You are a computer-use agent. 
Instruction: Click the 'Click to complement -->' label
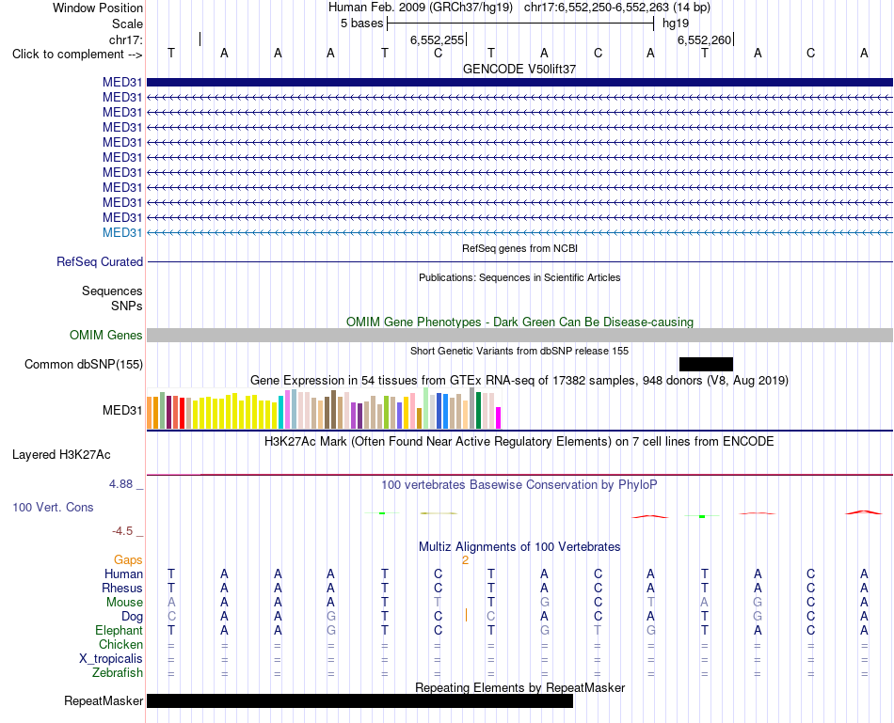tap(77, 55)
